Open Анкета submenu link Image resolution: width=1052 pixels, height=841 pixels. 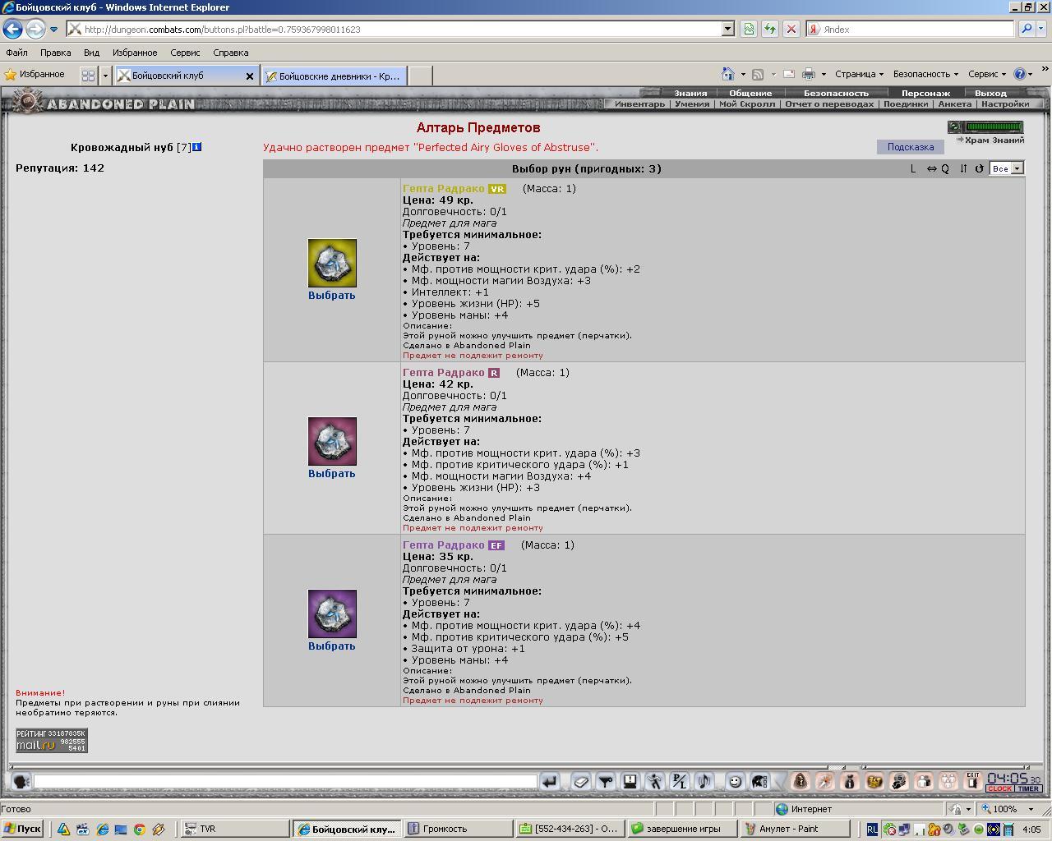coord(954,104)
